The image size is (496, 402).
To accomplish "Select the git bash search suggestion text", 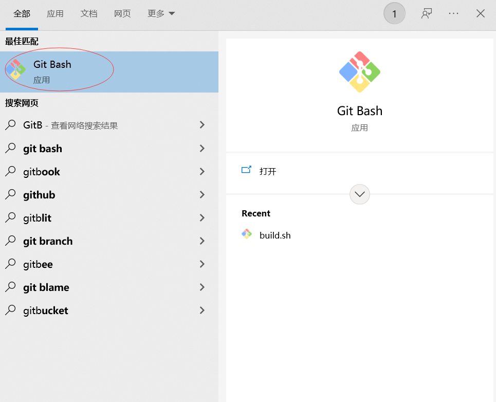I will [x=43, y=149].
